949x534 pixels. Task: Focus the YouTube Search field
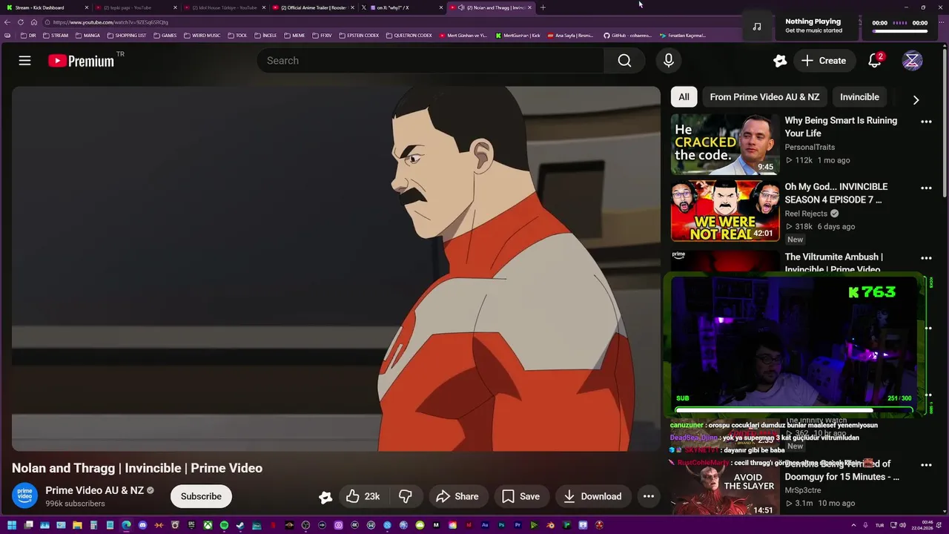click(x=430, y=61)
